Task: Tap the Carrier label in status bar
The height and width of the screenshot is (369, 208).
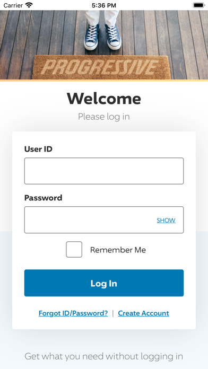Action: pyautogui.click(x=13, y=5)
